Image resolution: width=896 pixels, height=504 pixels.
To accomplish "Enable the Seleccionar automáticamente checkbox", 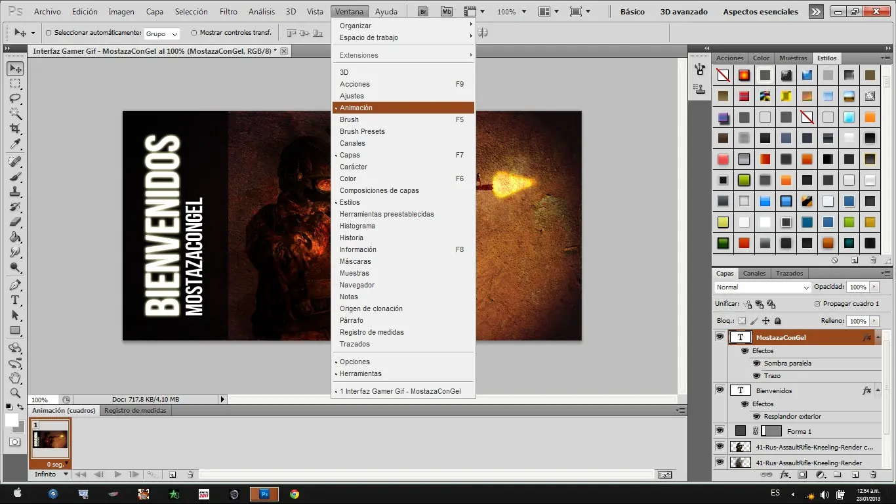I will [x=49, y=33].
